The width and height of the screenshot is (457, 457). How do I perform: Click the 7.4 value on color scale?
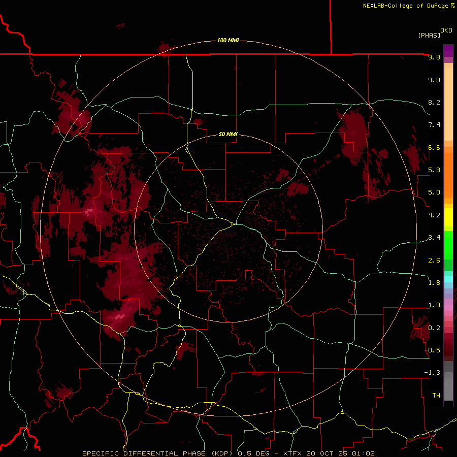pyautogui.click(x=434, y=125)
